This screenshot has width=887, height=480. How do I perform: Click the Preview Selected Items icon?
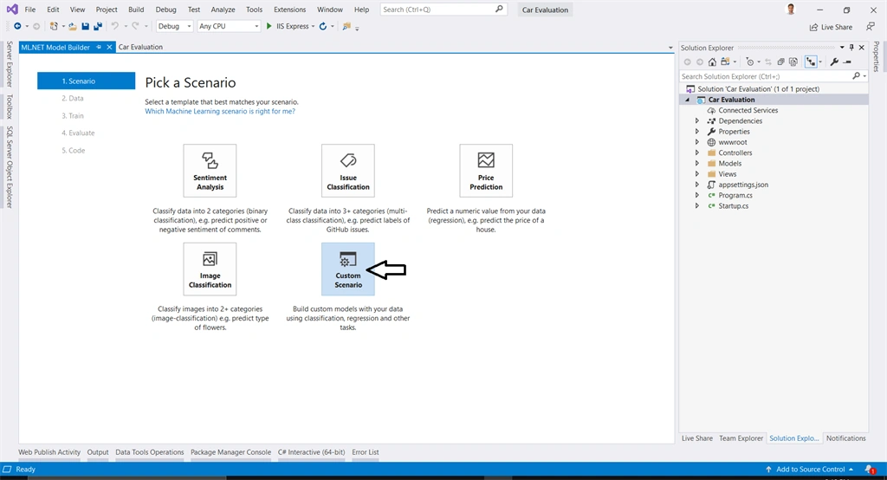847,62
